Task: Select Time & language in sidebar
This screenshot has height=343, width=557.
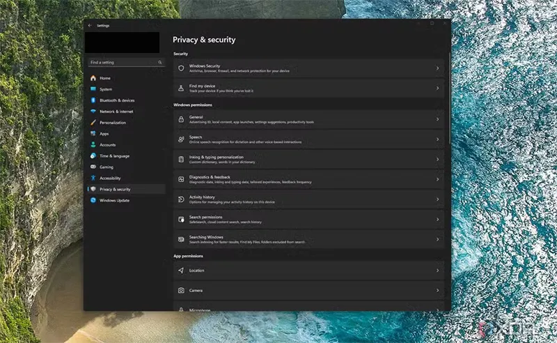Action: coord(114,156)
